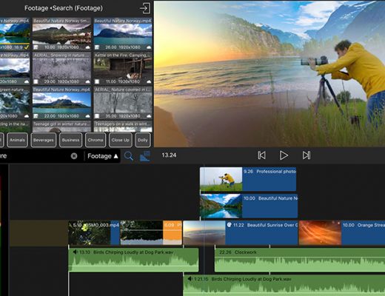385x296 pixels.
Task: Select the 5.10 OSMO_003.mp4 timeline clip
Action: tap(94, 233)
